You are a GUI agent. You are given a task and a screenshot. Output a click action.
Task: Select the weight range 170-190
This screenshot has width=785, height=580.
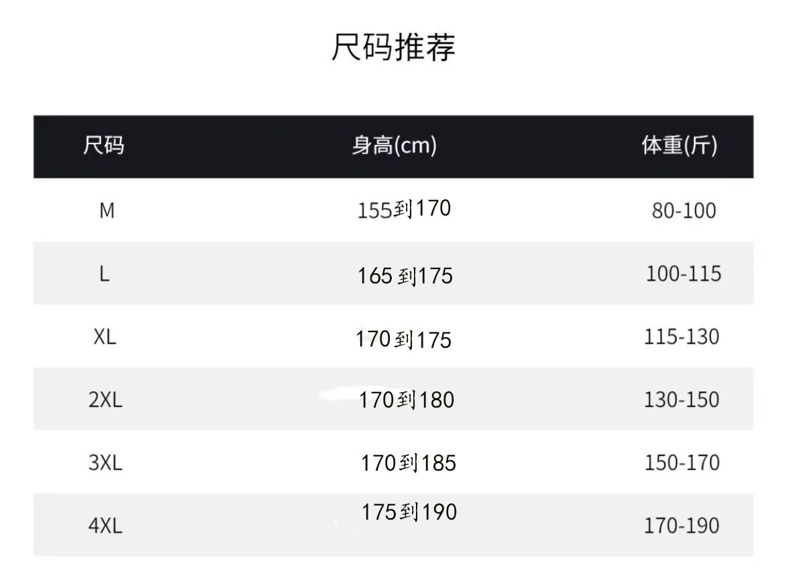point(682,526)
